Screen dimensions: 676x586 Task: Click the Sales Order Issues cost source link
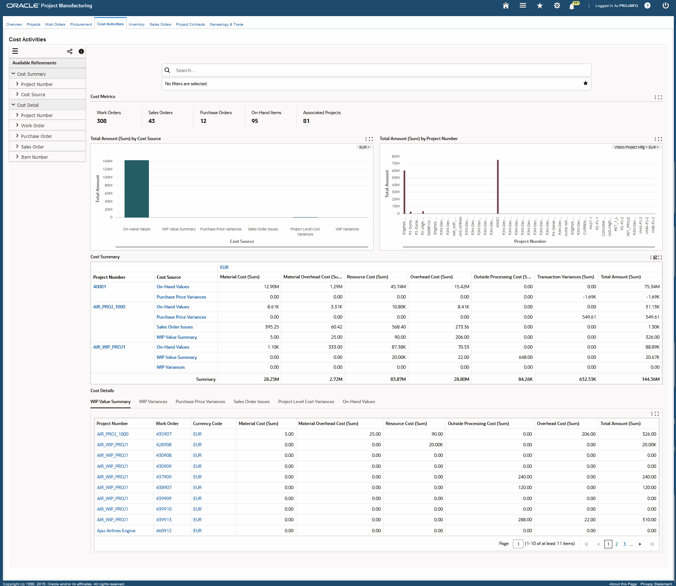(x=174, y=327)
